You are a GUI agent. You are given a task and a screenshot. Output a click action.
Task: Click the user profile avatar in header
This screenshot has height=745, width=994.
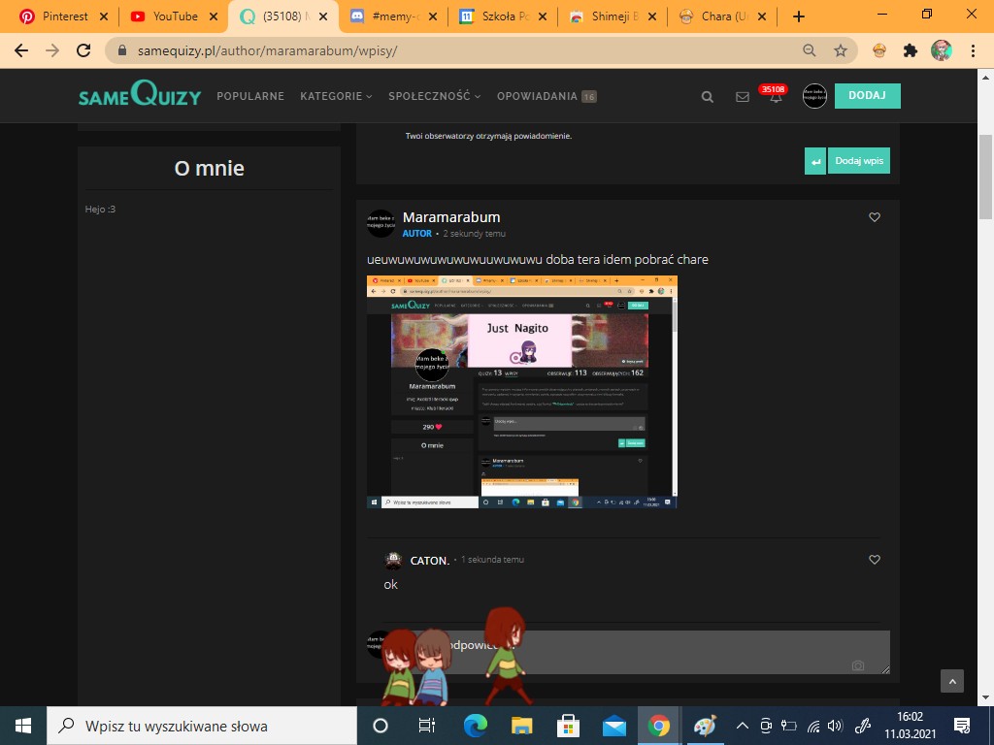tap(814, 96)
